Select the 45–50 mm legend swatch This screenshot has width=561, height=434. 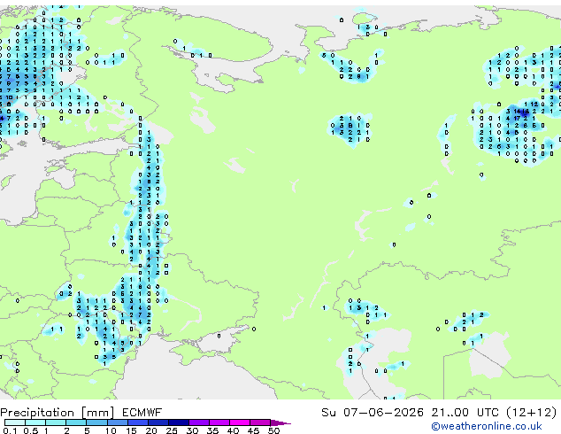tap(260, 422)
